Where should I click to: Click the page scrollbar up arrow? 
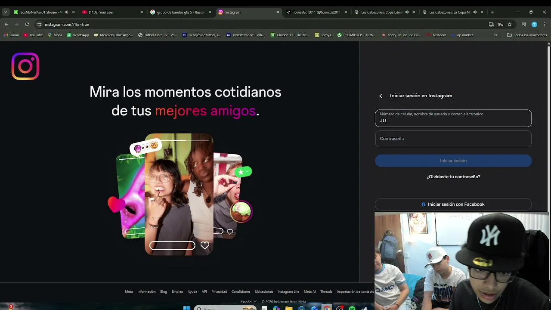pyautogui.click(x=548, y=43)
